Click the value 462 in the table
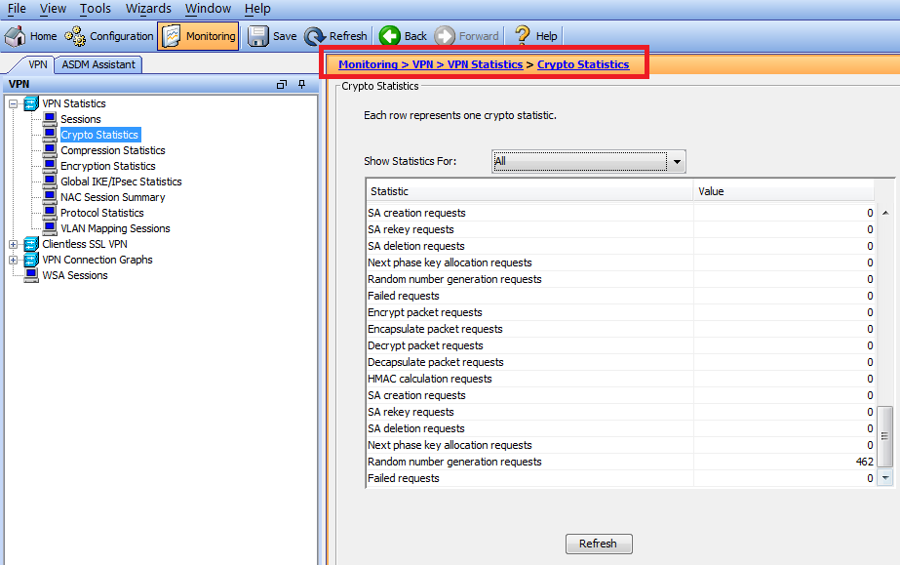900x565 pixels. point(865,462)
